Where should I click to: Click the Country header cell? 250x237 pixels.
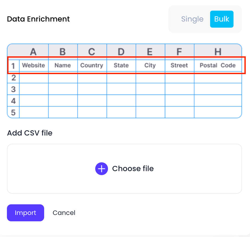click(x=92, y=65)
